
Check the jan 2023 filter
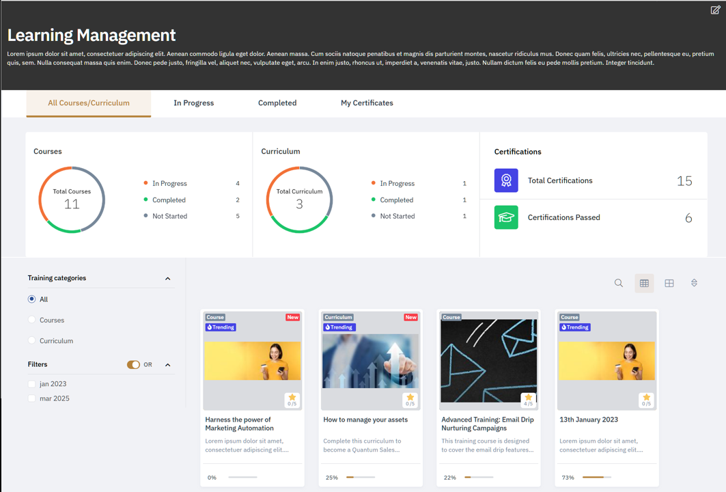(x=31, y=383)
